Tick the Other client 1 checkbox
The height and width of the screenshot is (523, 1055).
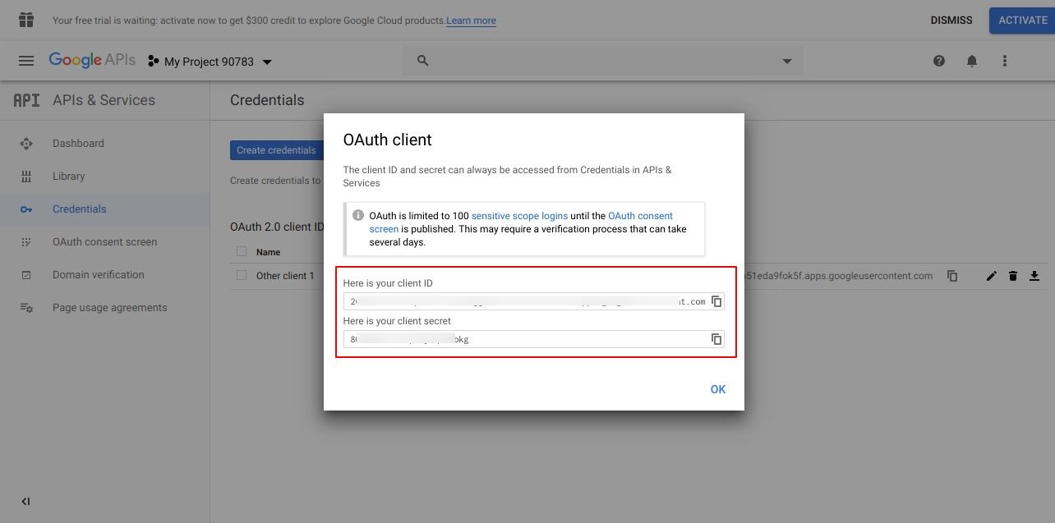(x=242, y=275)
